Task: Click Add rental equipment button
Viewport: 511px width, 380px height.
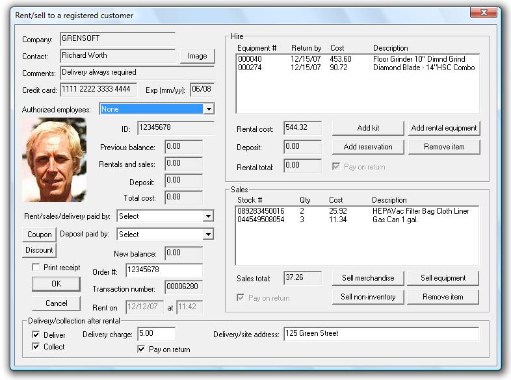Action: click(x=444, y=128)
